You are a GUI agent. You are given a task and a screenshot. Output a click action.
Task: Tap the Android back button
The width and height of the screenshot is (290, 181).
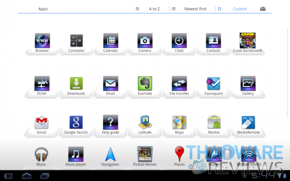(x=8, y=176)
